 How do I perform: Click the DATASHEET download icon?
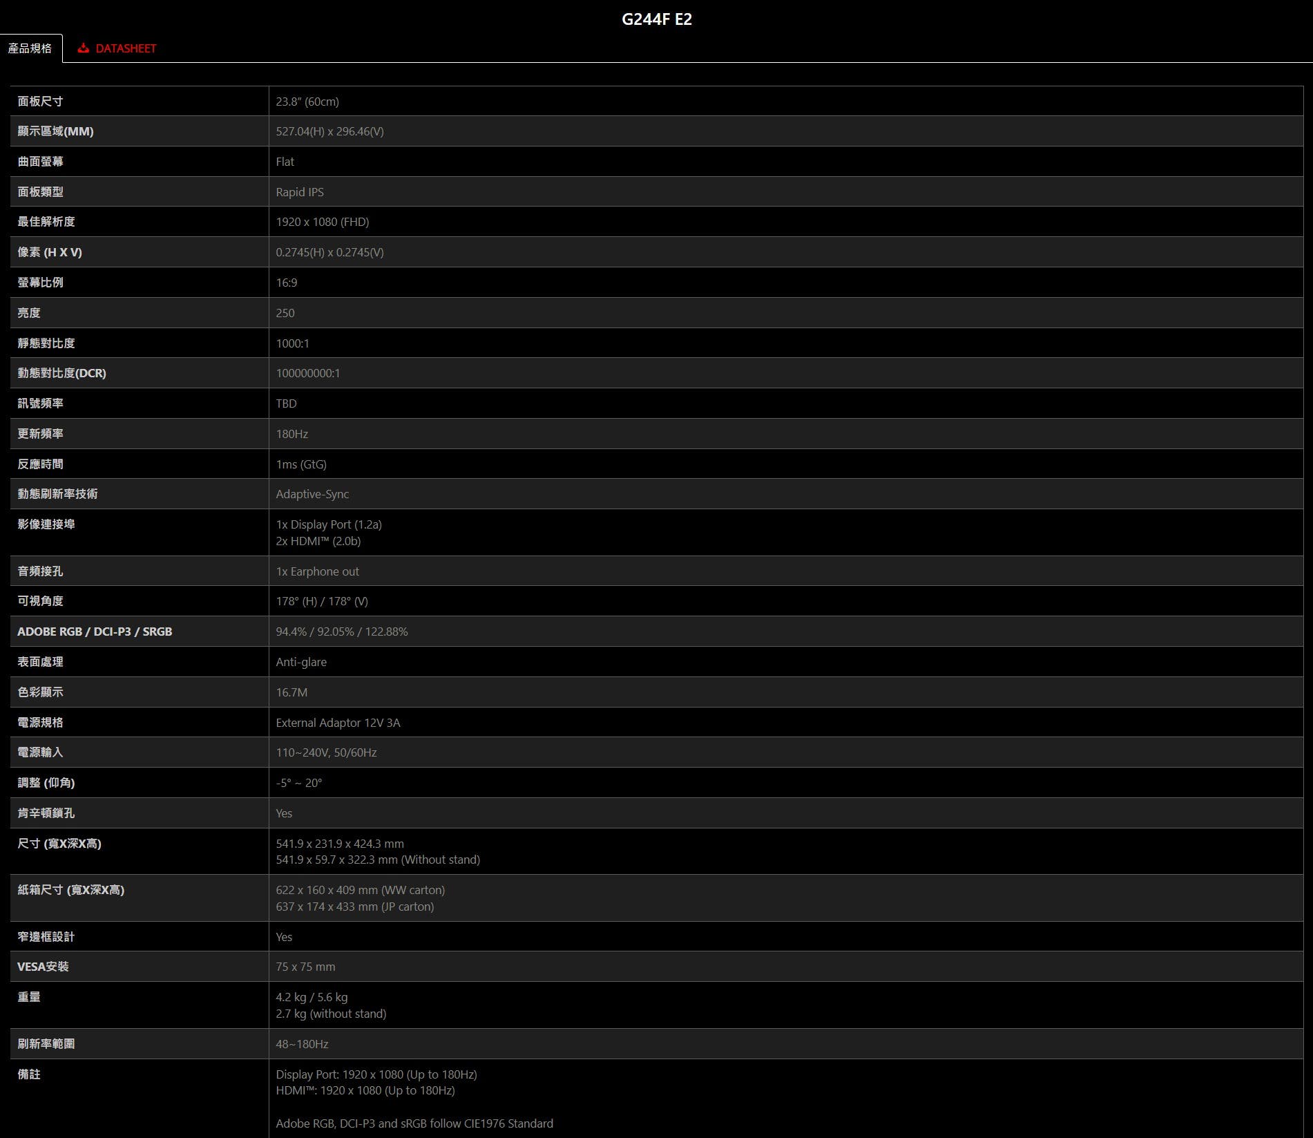pyautogui.click(x=84, y=48)
